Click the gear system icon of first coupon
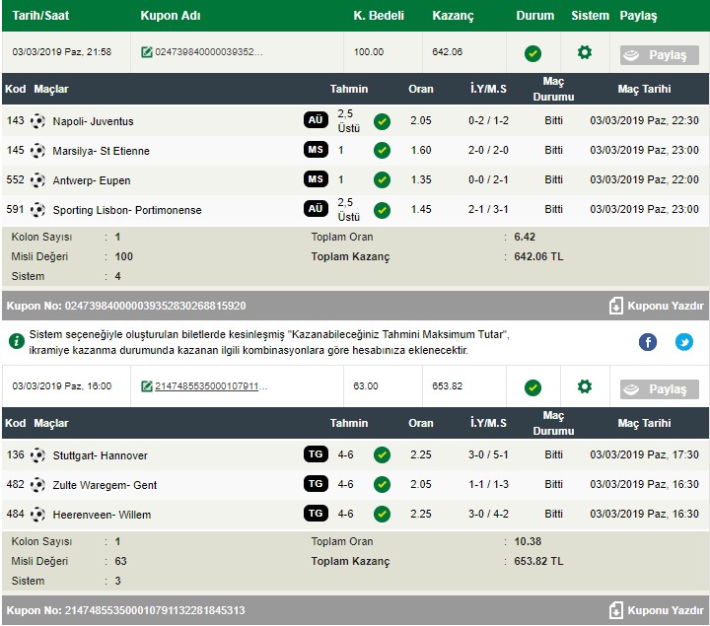The width and height of the screenshot is (710, 626). [585, 52]
